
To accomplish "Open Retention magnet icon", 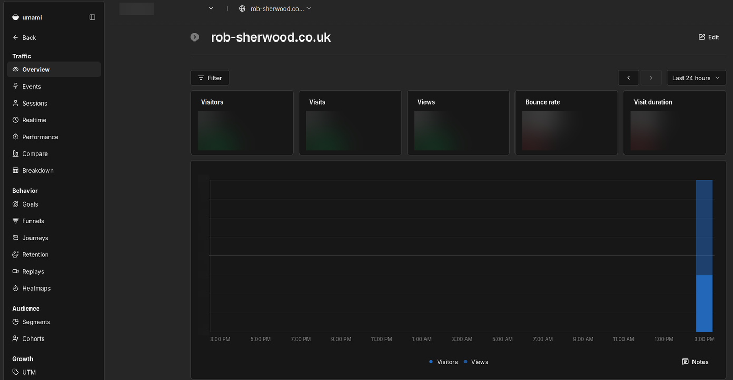I will pos(16,254).
